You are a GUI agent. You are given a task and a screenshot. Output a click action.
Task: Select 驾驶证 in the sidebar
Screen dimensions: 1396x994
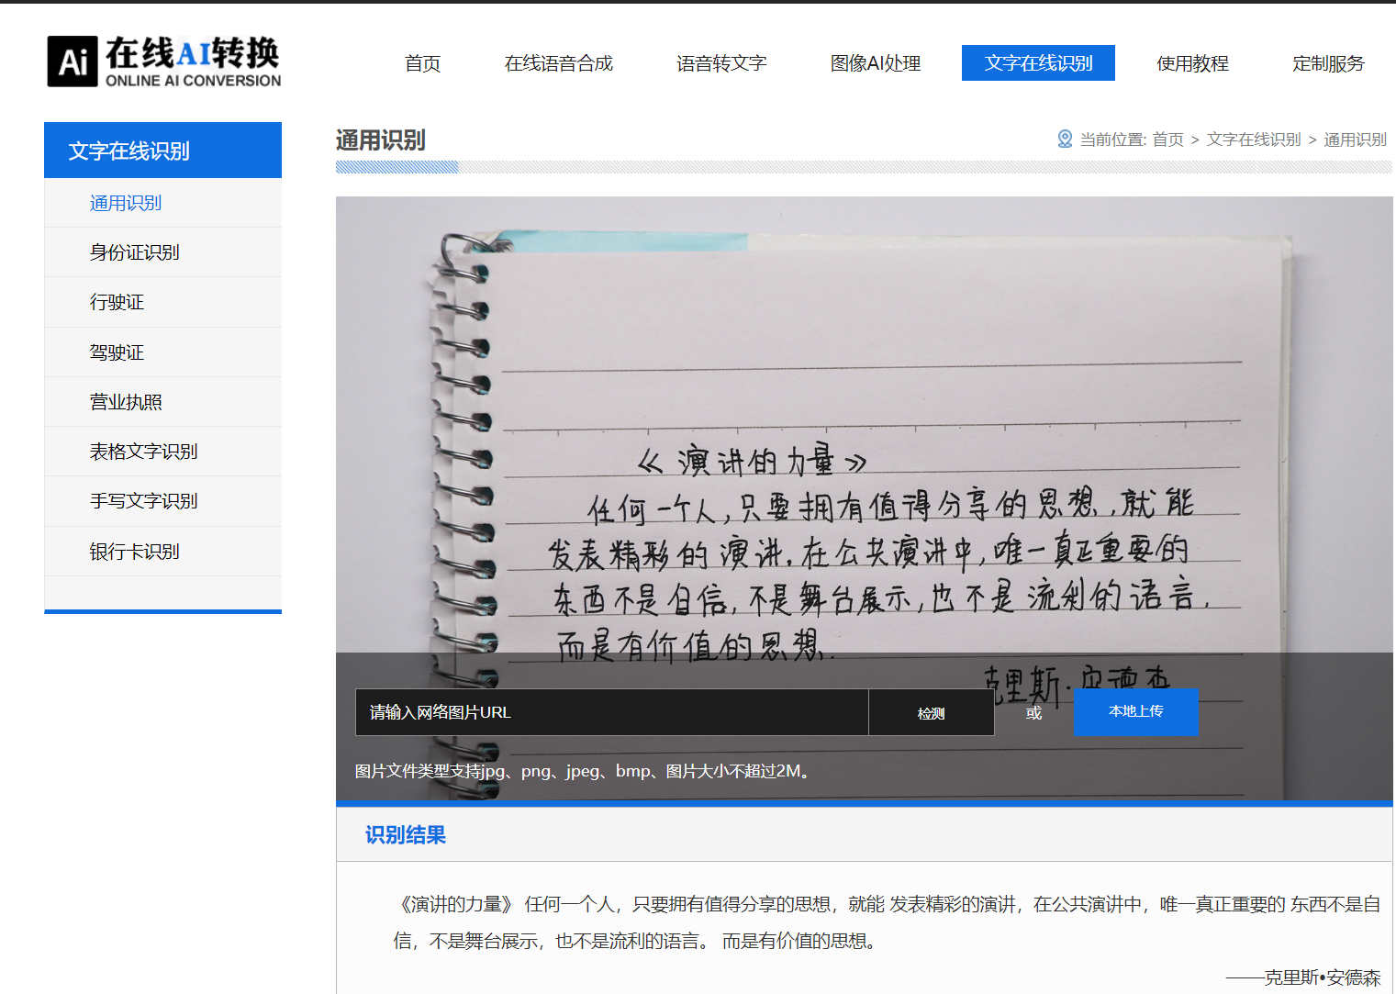[x=162, y=352]
